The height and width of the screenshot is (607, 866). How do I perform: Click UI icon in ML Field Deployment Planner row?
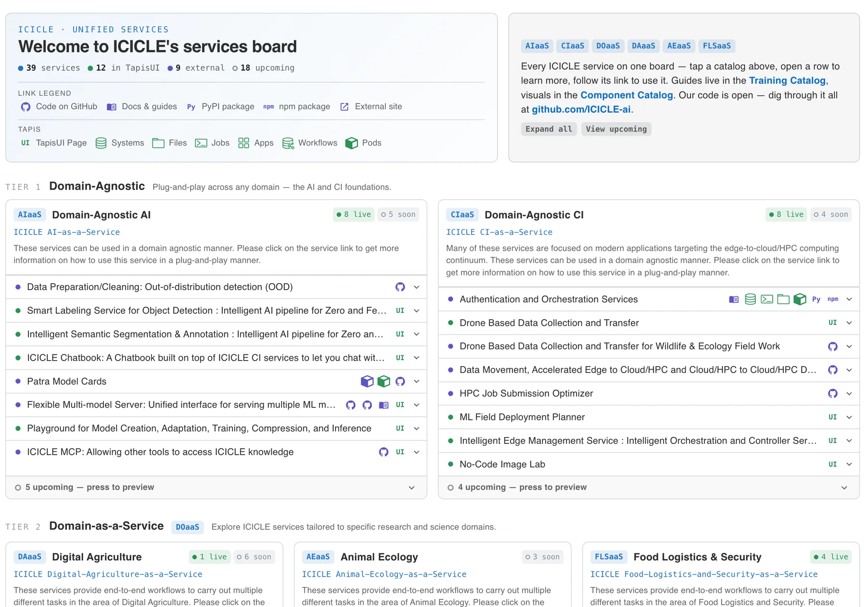832,417
